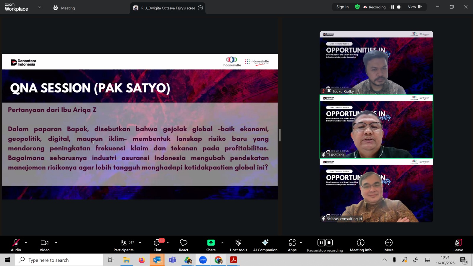This screenshot has height=266, width=473.
Task: Open the Participants panel
Action: tap(124, 245)
